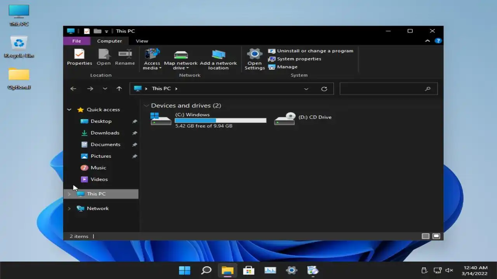This screenshot has height=279, width=497.
Task: Click System properties in ribbon
Action: tap(295, 59)
